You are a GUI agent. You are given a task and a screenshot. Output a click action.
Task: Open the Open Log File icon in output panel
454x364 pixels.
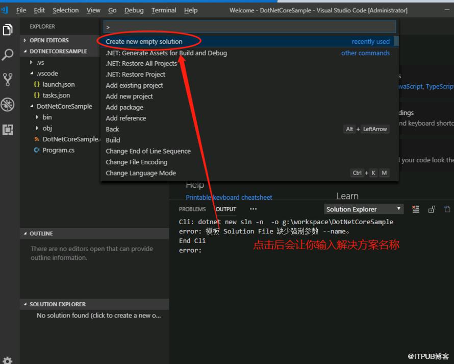[447, 209]
